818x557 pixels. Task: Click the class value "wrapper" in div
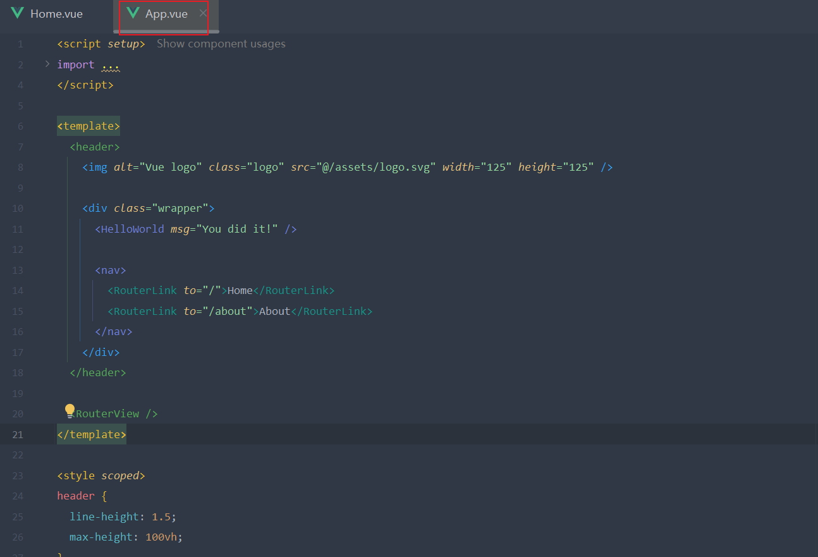click(180, 208)
